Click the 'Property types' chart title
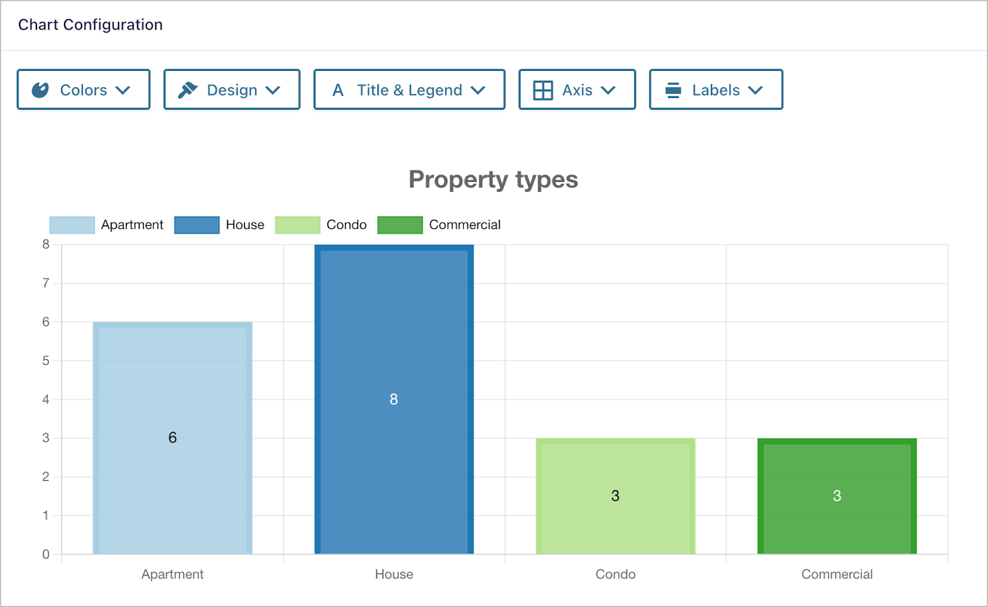 493,180
